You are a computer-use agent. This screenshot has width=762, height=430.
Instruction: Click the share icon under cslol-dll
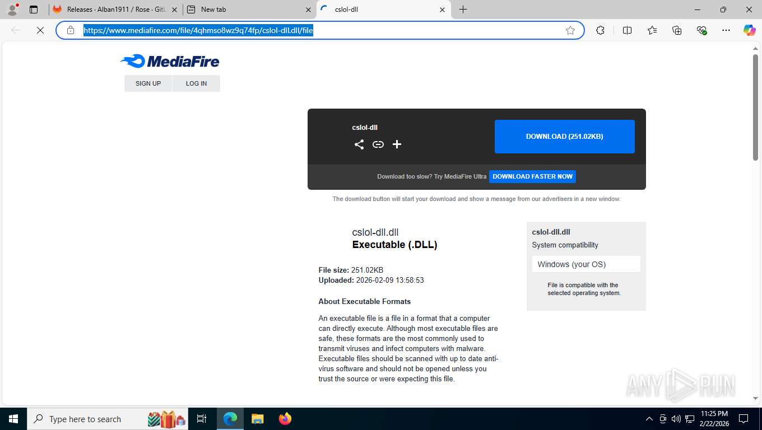point(359,144)
